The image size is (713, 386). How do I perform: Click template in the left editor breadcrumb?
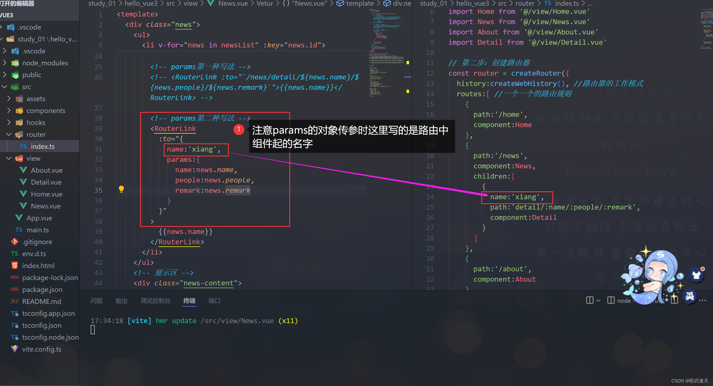pyautogui.click(x=360, y=3)
